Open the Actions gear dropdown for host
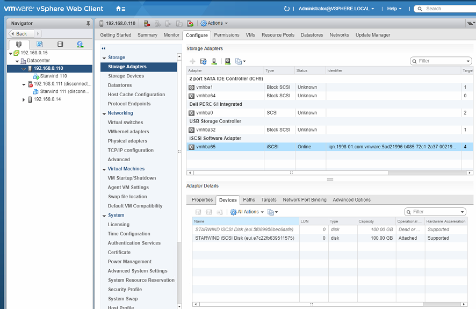 pos(214,23)
